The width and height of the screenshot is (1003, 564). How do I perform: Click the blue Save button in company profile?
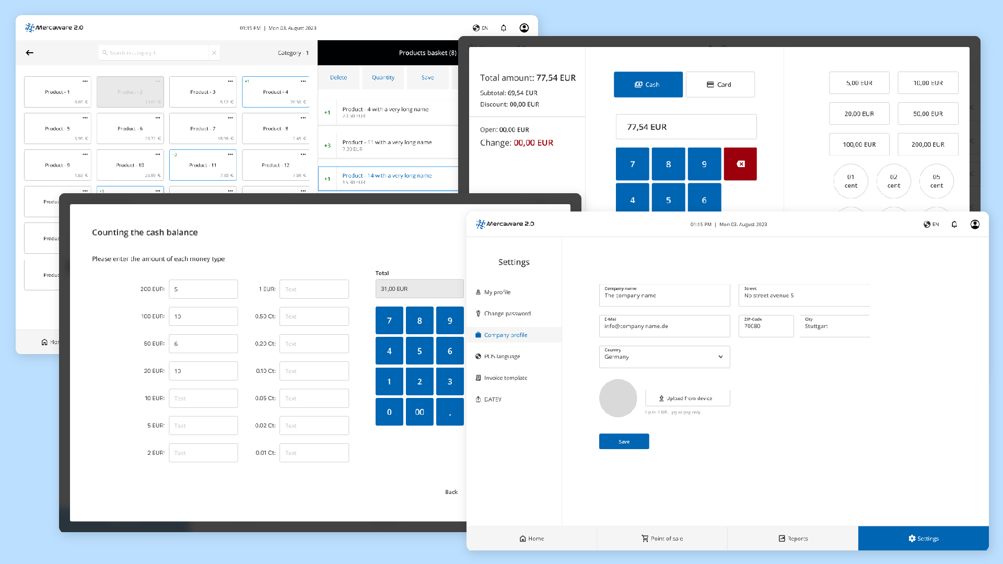coord(624,442)
